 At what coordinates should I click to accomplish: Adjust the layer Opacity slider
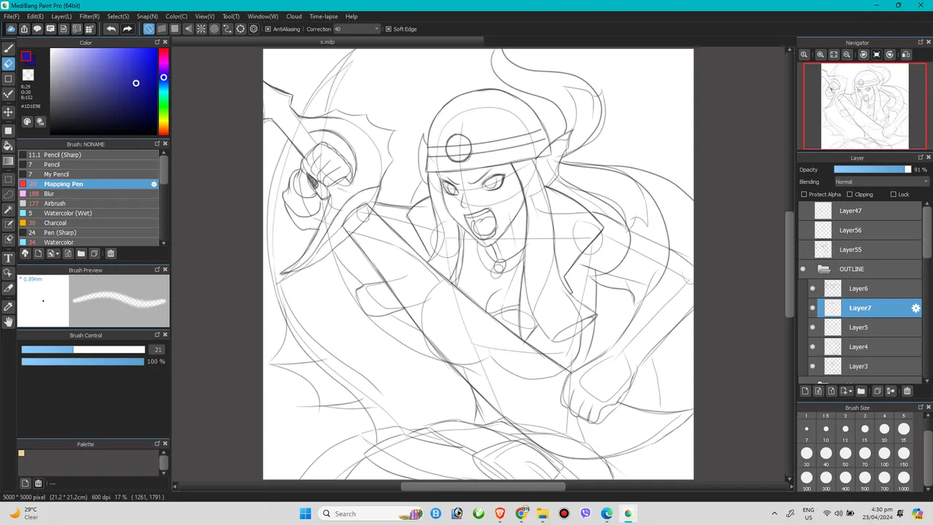(873, 169)
